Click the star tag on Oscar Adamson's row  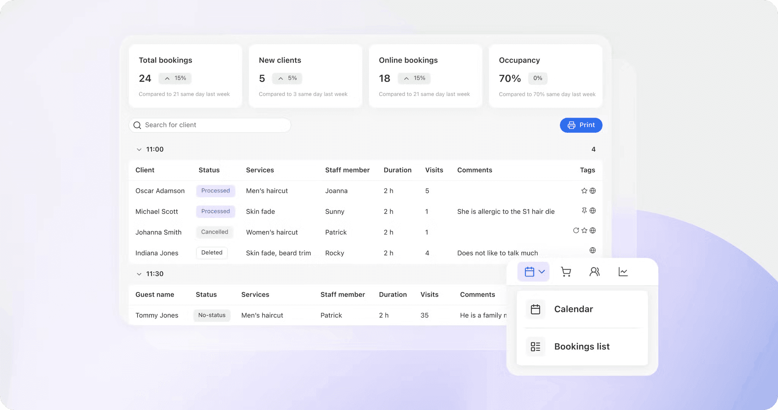tap(584, 191)
